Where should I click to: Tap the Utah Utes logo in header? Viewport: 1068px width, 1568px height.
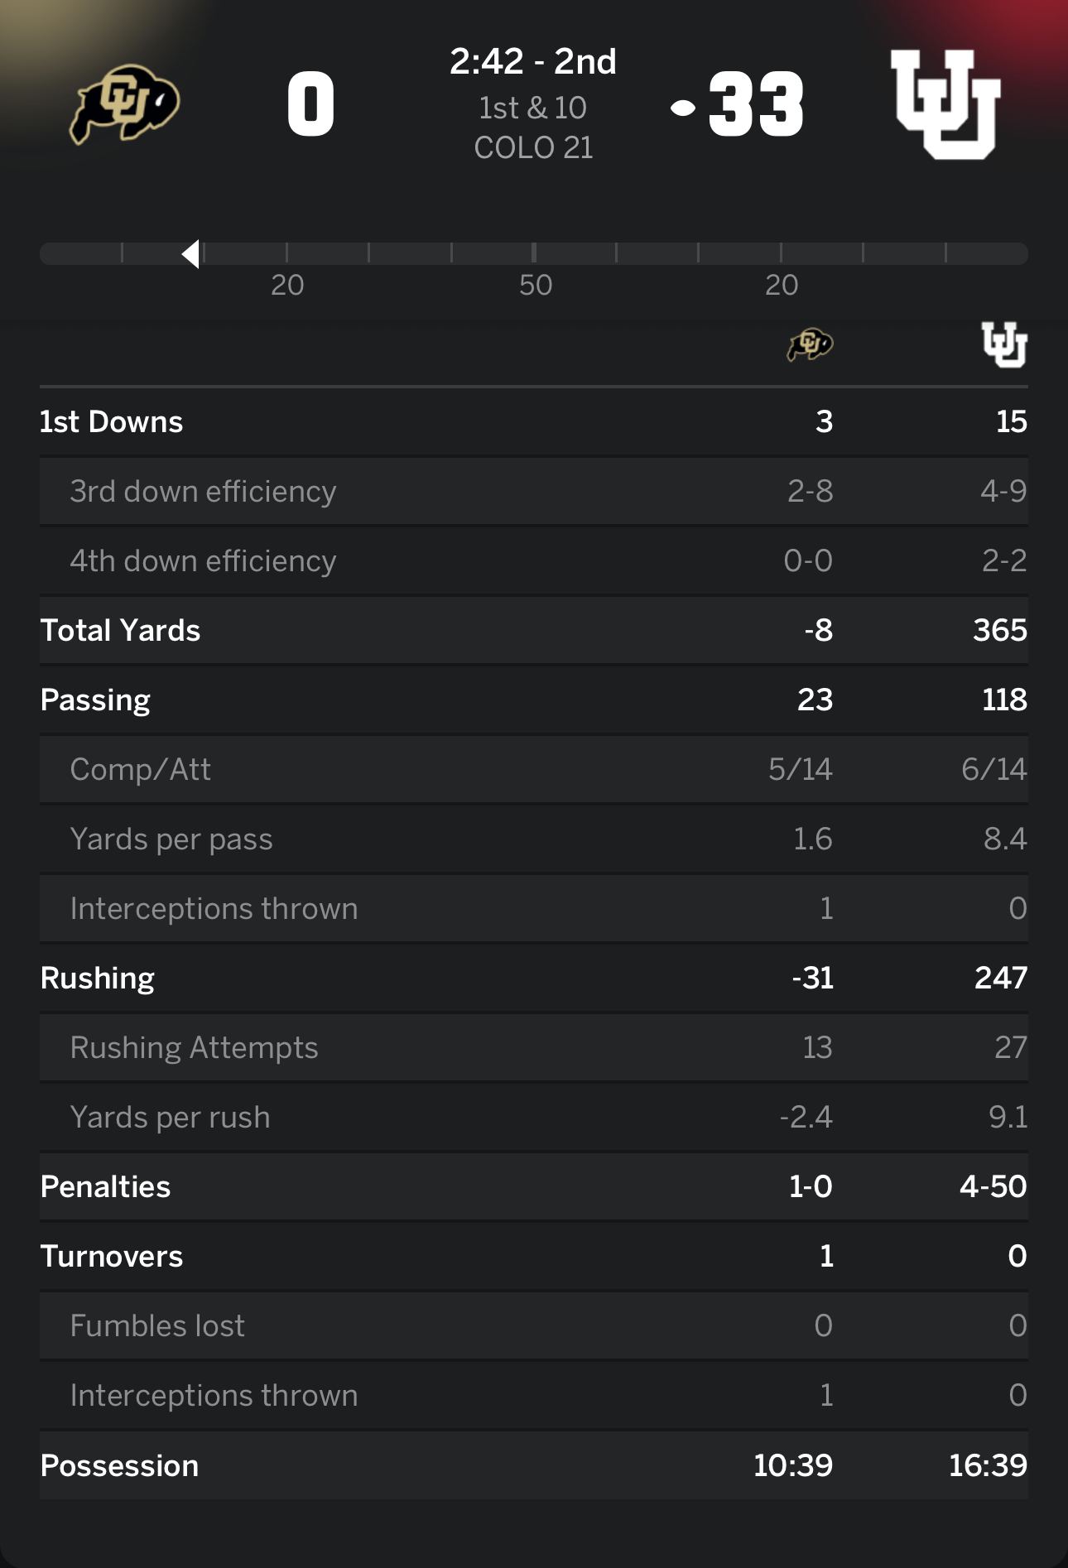click(945, 103)
